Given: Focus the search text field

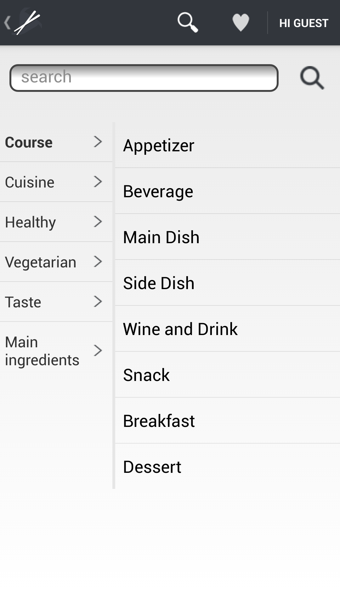Looking at the screenshot, I should [144, 78].
